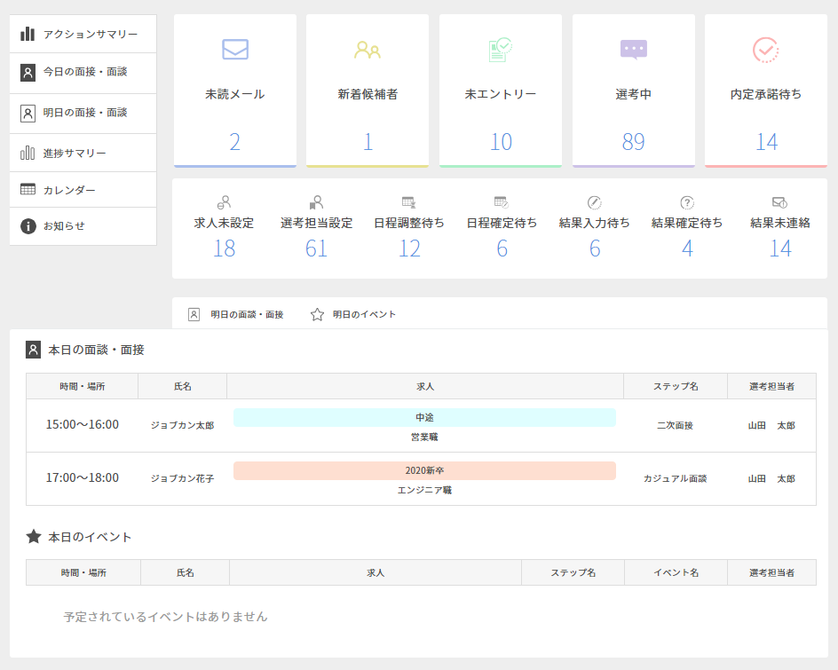Viewport: 838px width, 670px height.
Task: Open アクションサマリー in the sidebar
Action: (x=83, y=35)
